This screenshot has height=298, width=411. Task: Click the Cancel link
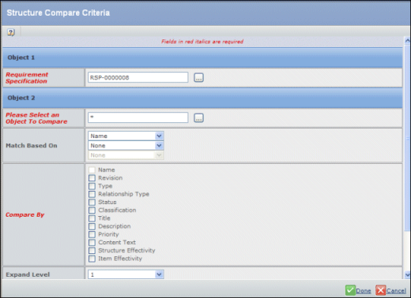tap(396, 291)
